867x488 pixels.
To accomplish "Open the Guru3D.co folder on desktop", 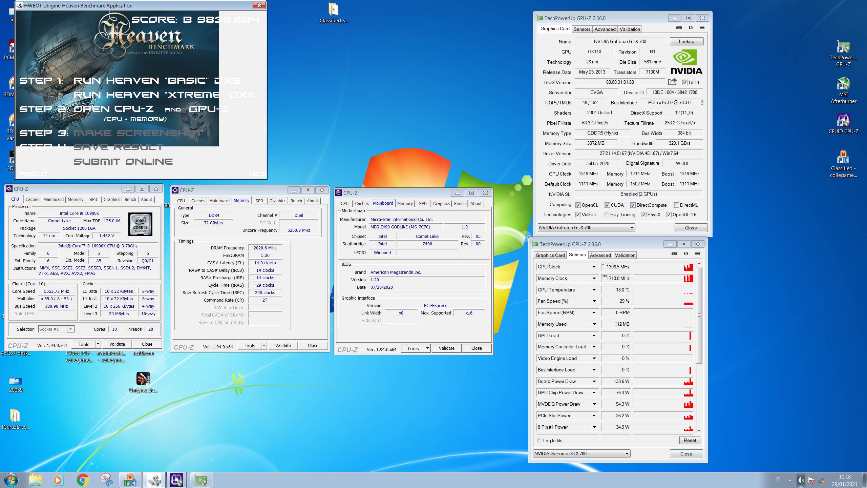I will tap(16, 419).
